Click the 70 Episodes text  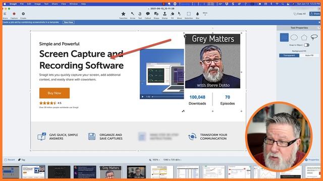click(228, 100)
